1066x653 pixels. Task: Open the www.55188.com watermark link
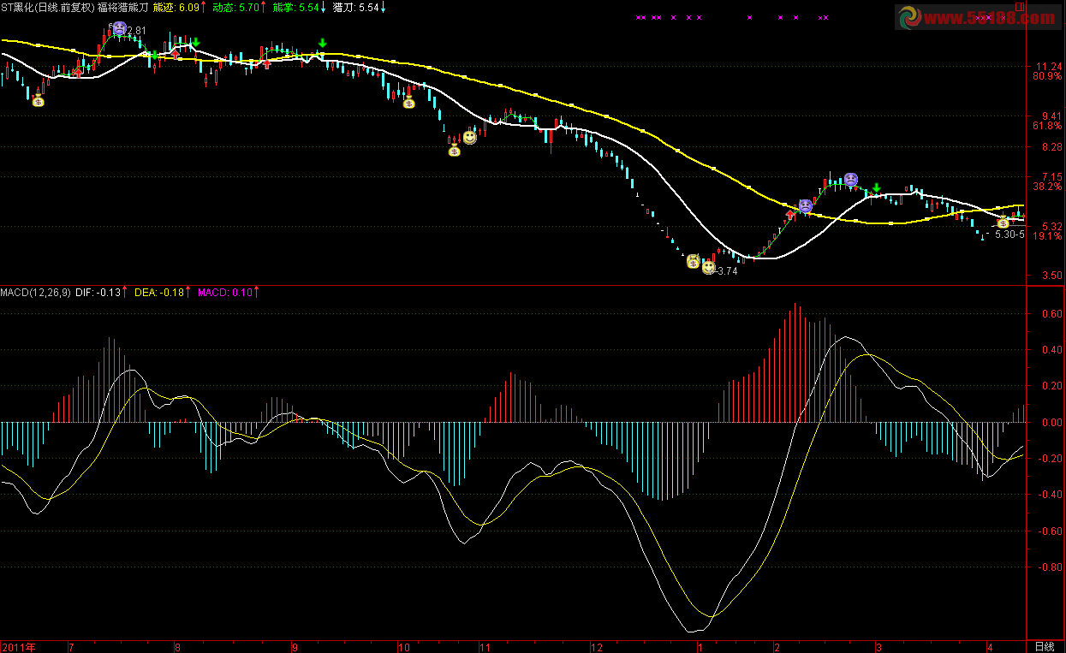click(x=974, y=18)
